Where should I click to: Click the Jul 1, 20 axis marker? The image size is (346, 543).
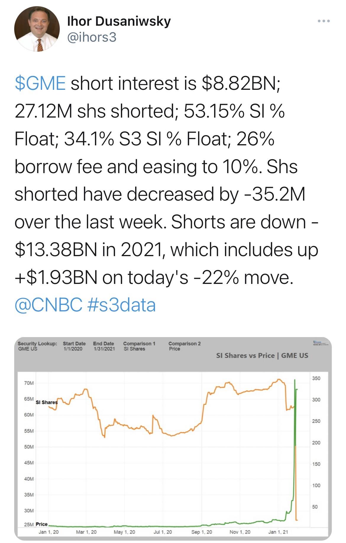point(163,532)
